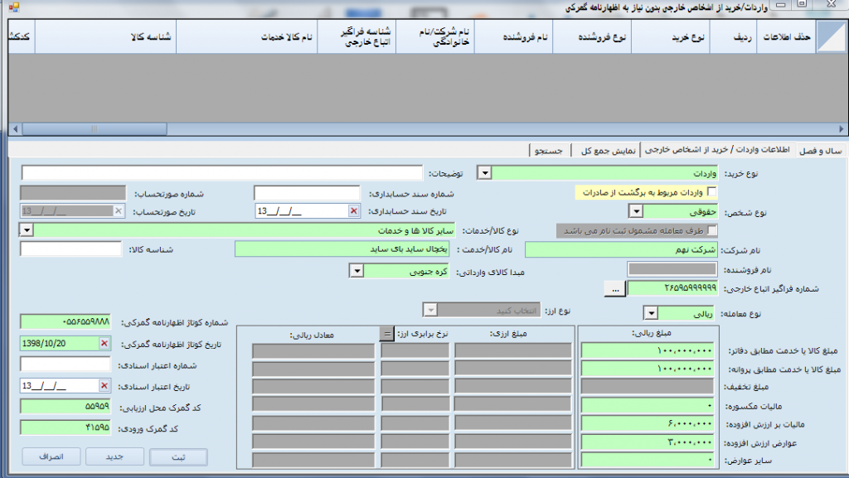This screenshot has width=849, height=478.
Task: Open the currency type (نوع ارز) dropdown
Action: 430,311
